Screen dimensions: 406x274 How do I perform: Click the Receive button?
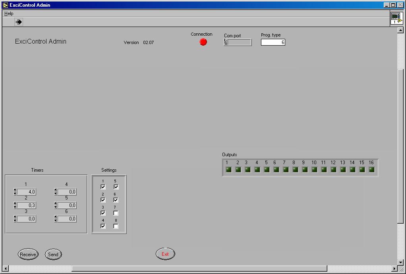click(x=28, y=254)
